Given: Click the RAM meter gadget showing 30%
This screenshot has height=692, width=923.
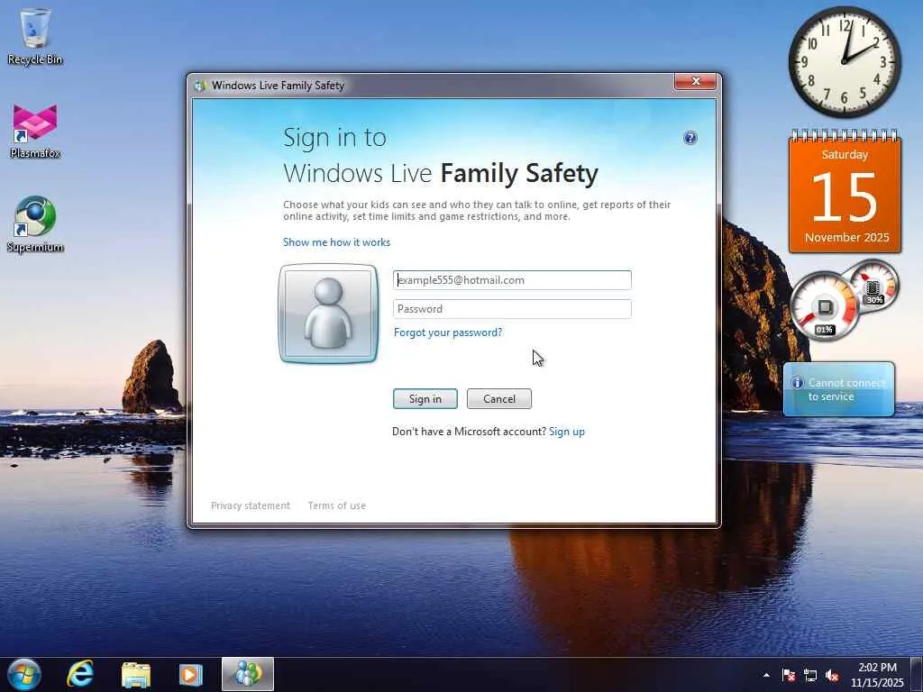Looking at the screenshot, I should click(874, 286).
